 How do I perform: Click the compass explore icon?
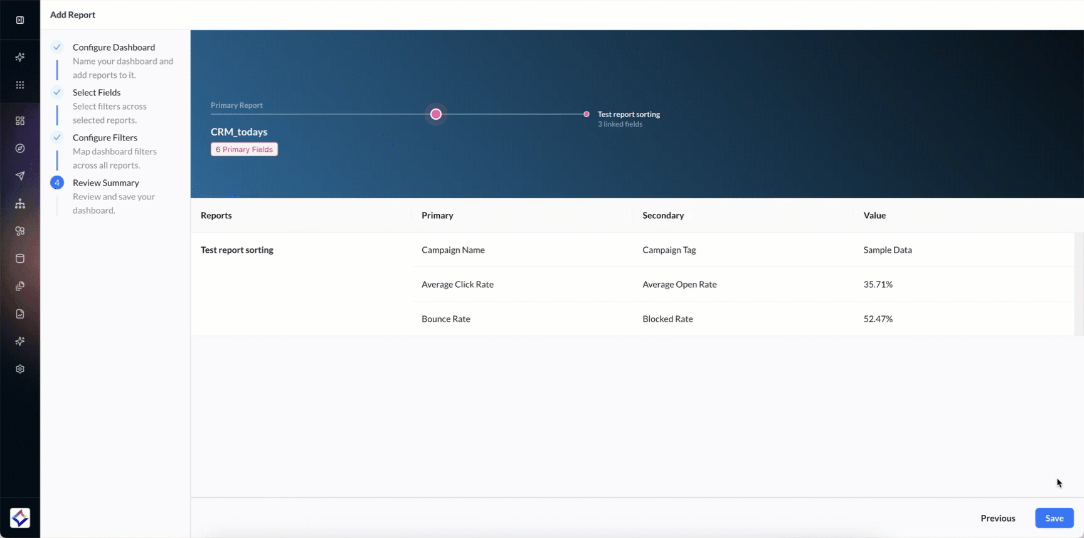click(x=20, y=149)
